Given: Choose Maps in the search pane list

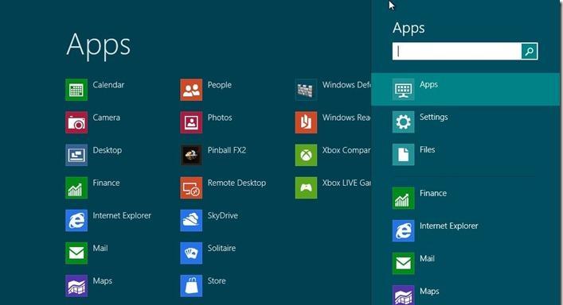Looking at the screenshot, I should coord(465,295).
